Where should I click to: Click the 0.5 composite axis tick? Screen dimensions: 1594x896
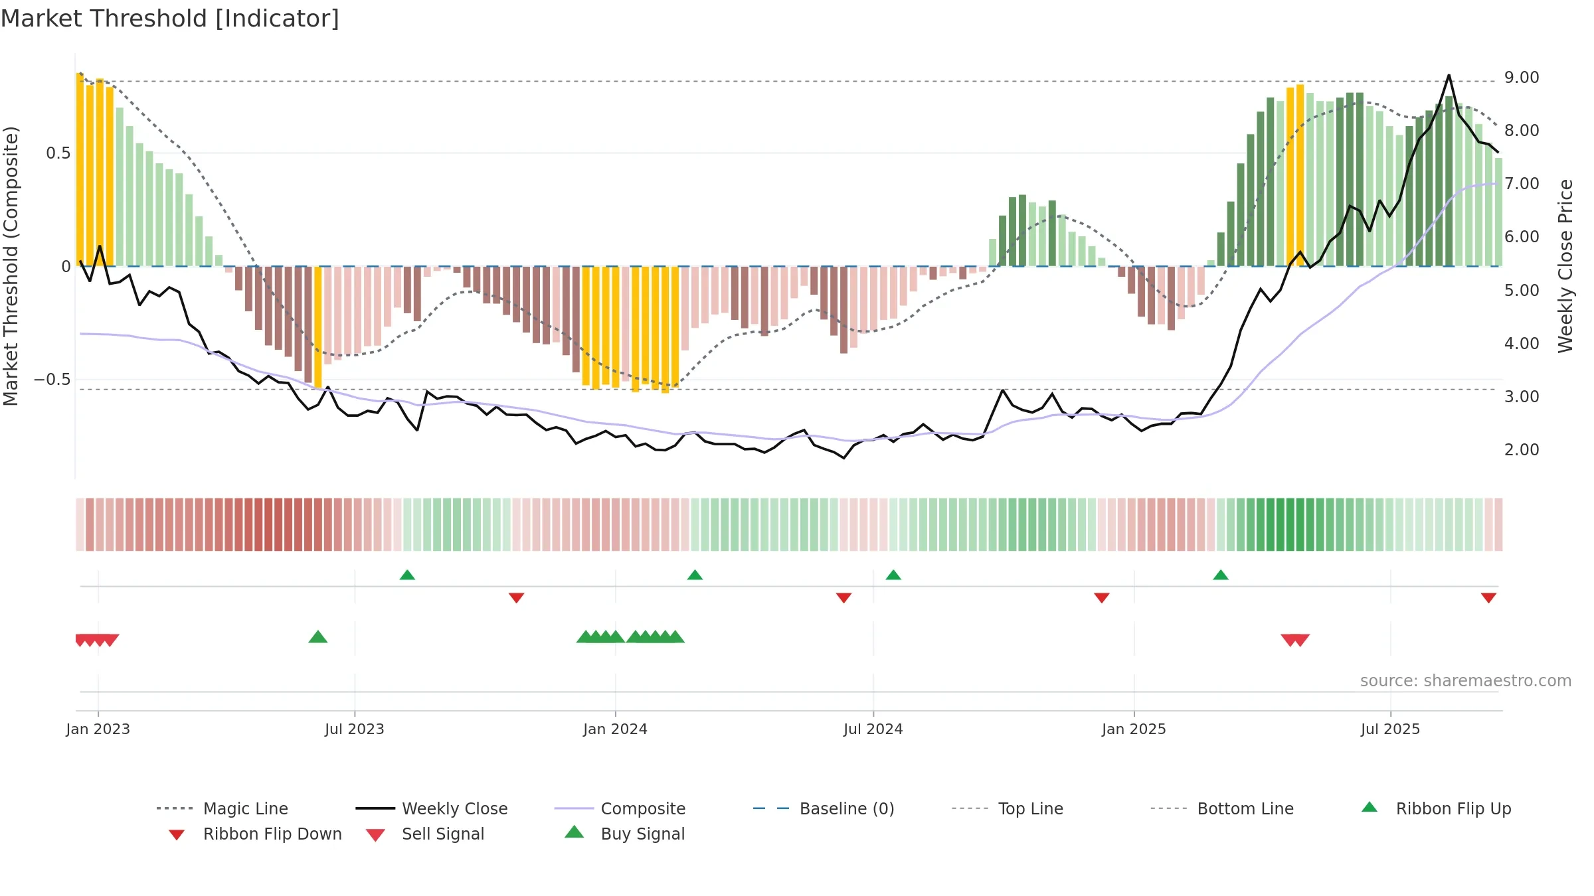58,153
